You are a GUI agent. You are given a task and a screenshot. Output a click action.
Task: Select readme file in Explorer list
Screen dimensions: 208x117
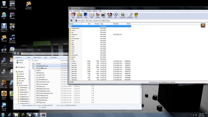38,71
